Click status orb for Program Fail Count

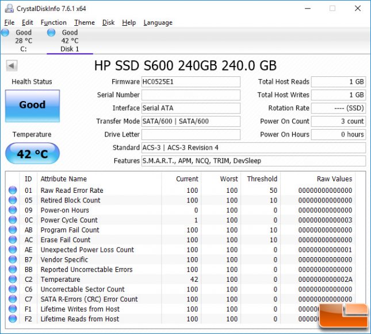[13, 230]
